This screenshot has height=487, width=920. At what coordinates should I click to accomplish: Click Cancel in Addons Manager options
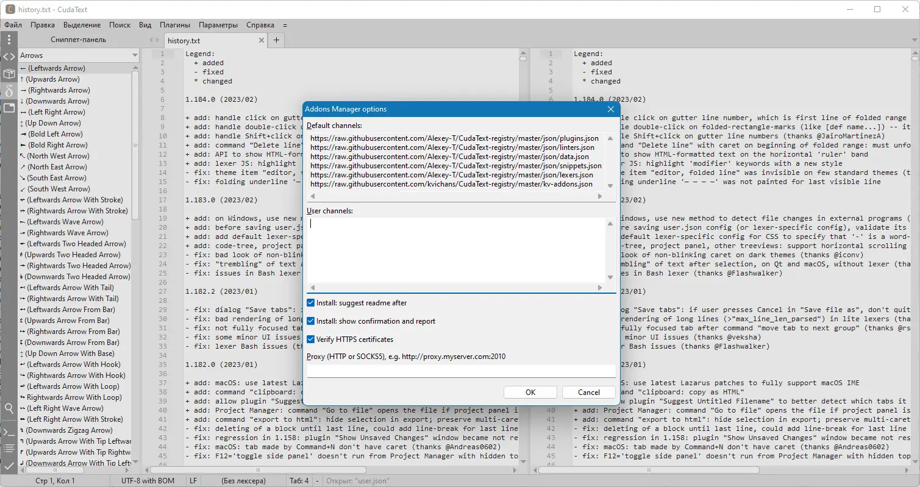coord(589,392)
